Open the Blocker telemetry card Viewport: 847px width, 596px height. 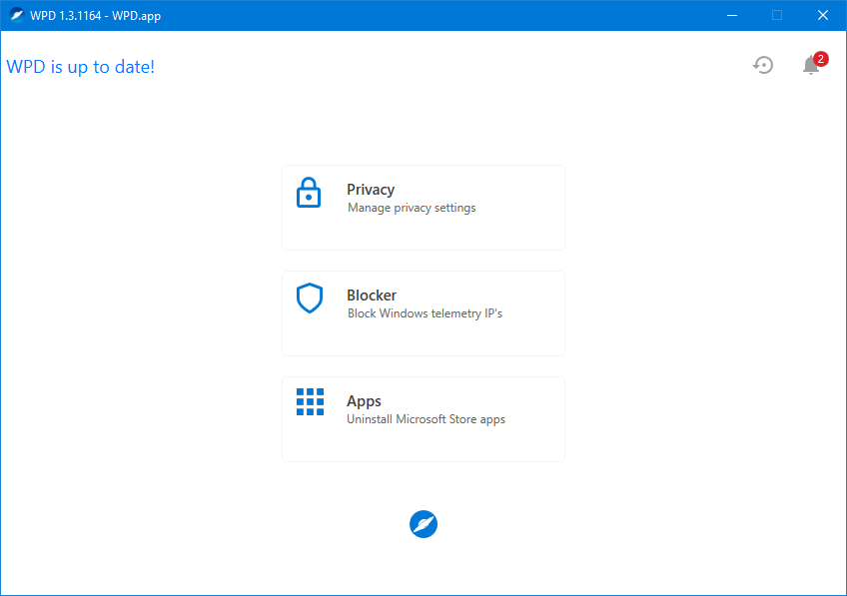coord(423,313)
